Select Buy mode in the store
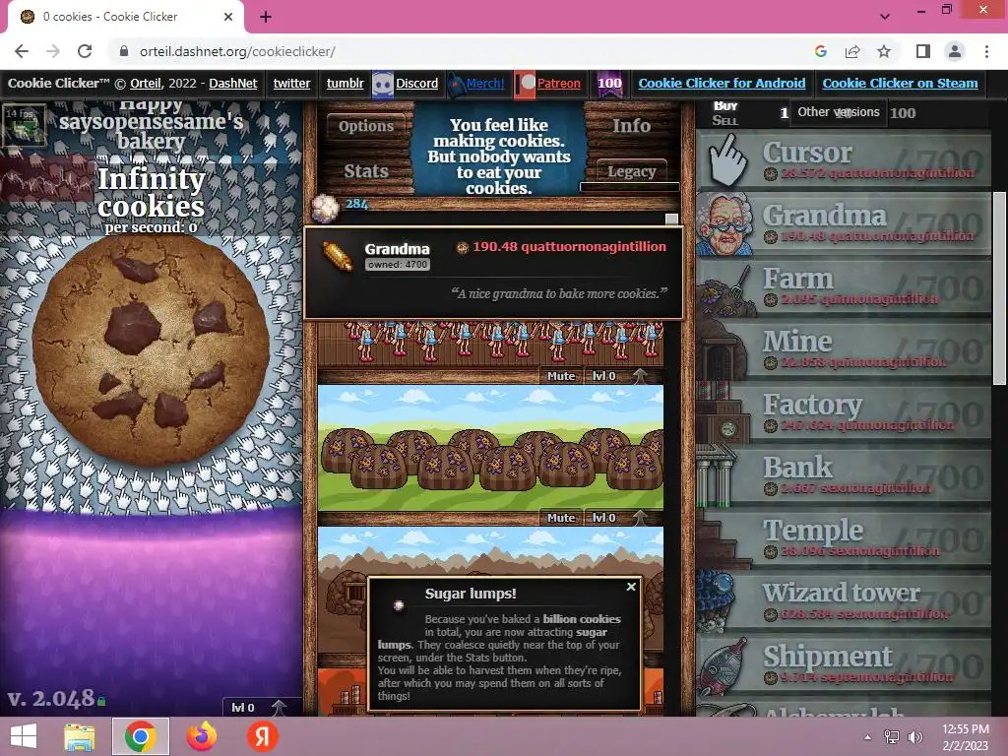 725,106
